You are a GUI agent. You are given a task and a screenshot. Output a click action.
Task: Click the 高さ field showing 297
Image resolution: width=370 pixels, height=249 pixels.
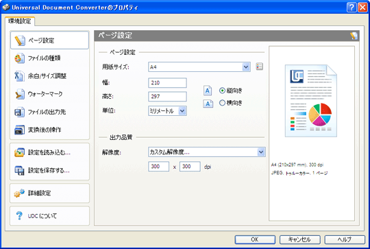click(x=167, y=97)
